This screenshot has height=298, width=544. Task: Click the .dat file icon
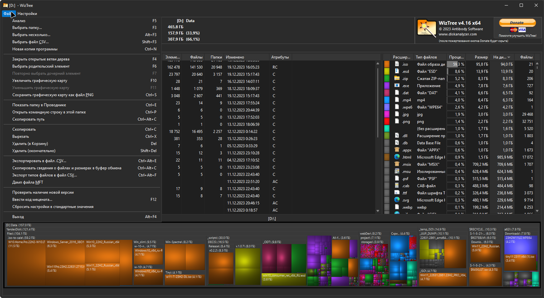pos(397,93)
